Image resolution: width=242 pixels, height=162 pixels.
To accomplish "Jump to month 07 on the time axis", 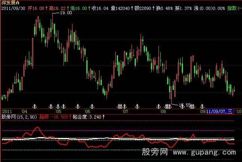I will click(126, 111).
